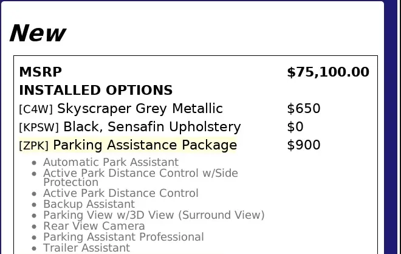This screenshot has height=254, width=401.
Task: Click the "New" heading
Action: 37,33
